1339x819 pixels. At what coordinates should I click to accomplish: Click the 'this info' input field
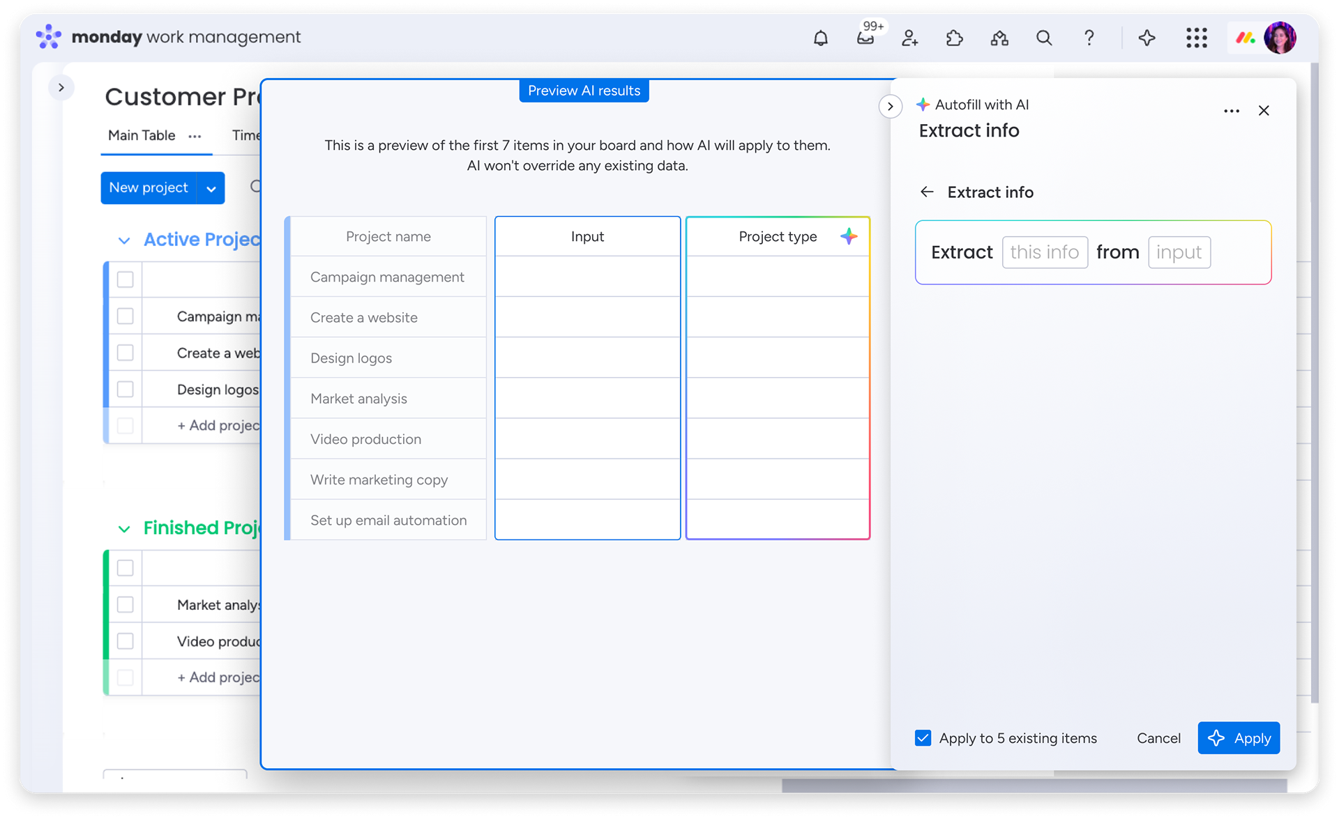[x=1045, y=252]
